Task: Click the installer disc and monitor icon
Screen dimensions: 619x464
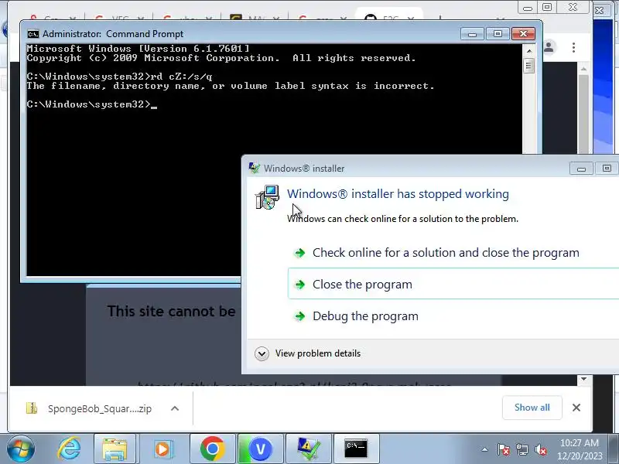Action: [x=267, y=197]
